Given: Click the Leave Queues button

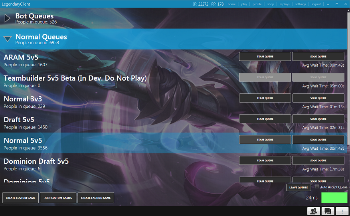Looking at the screenshot, I should tap(299, 187).
